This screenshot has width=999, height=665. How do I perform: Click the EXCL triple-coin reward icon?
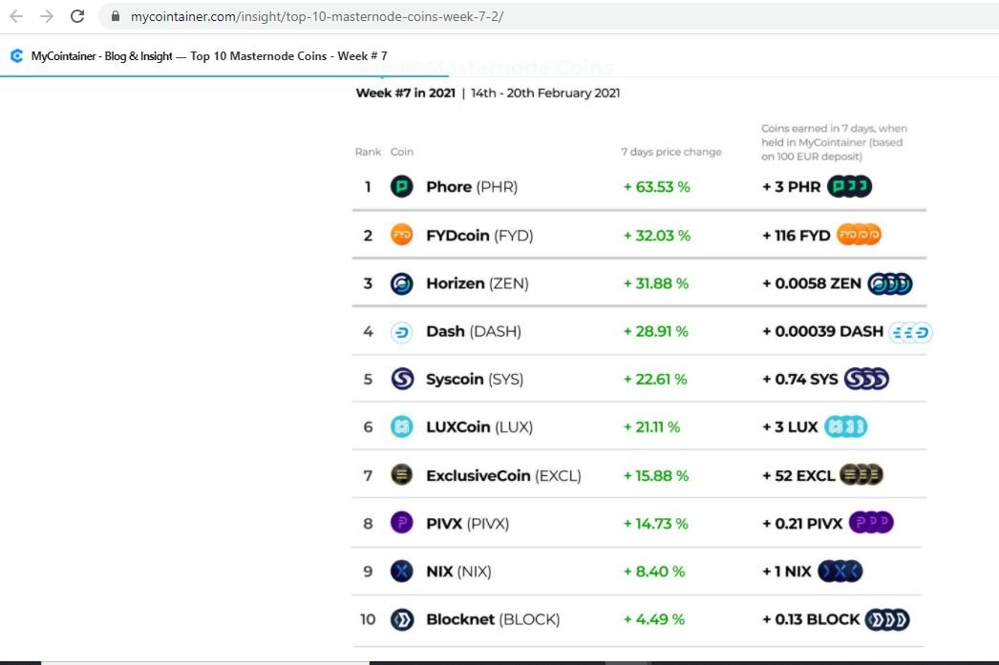tap(861, 475)
